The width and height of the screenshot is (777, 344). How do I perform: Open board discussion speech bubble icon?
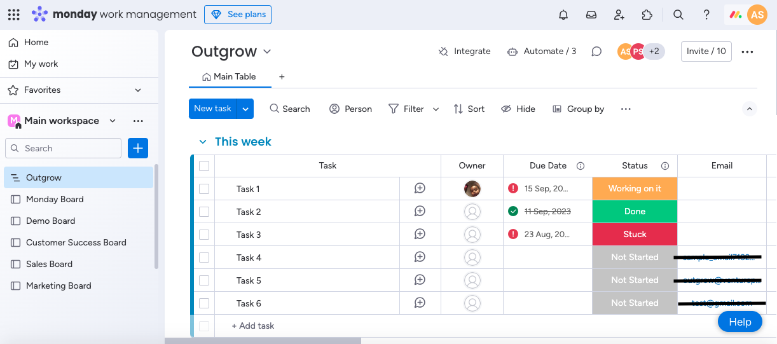pyautogui.click(x=596, y=52)
